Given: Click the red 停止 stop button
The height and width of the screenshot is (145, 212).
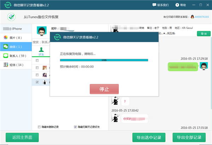Looking at the screenshot, I should click(104, 89).
